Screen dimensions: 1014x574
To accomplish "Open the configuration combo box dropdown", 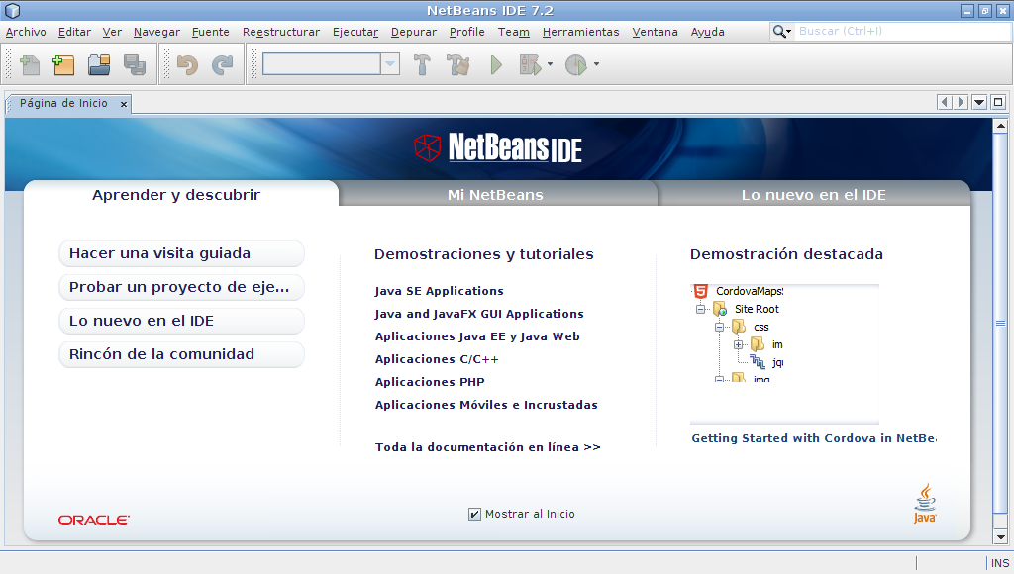I will (390, 64).
